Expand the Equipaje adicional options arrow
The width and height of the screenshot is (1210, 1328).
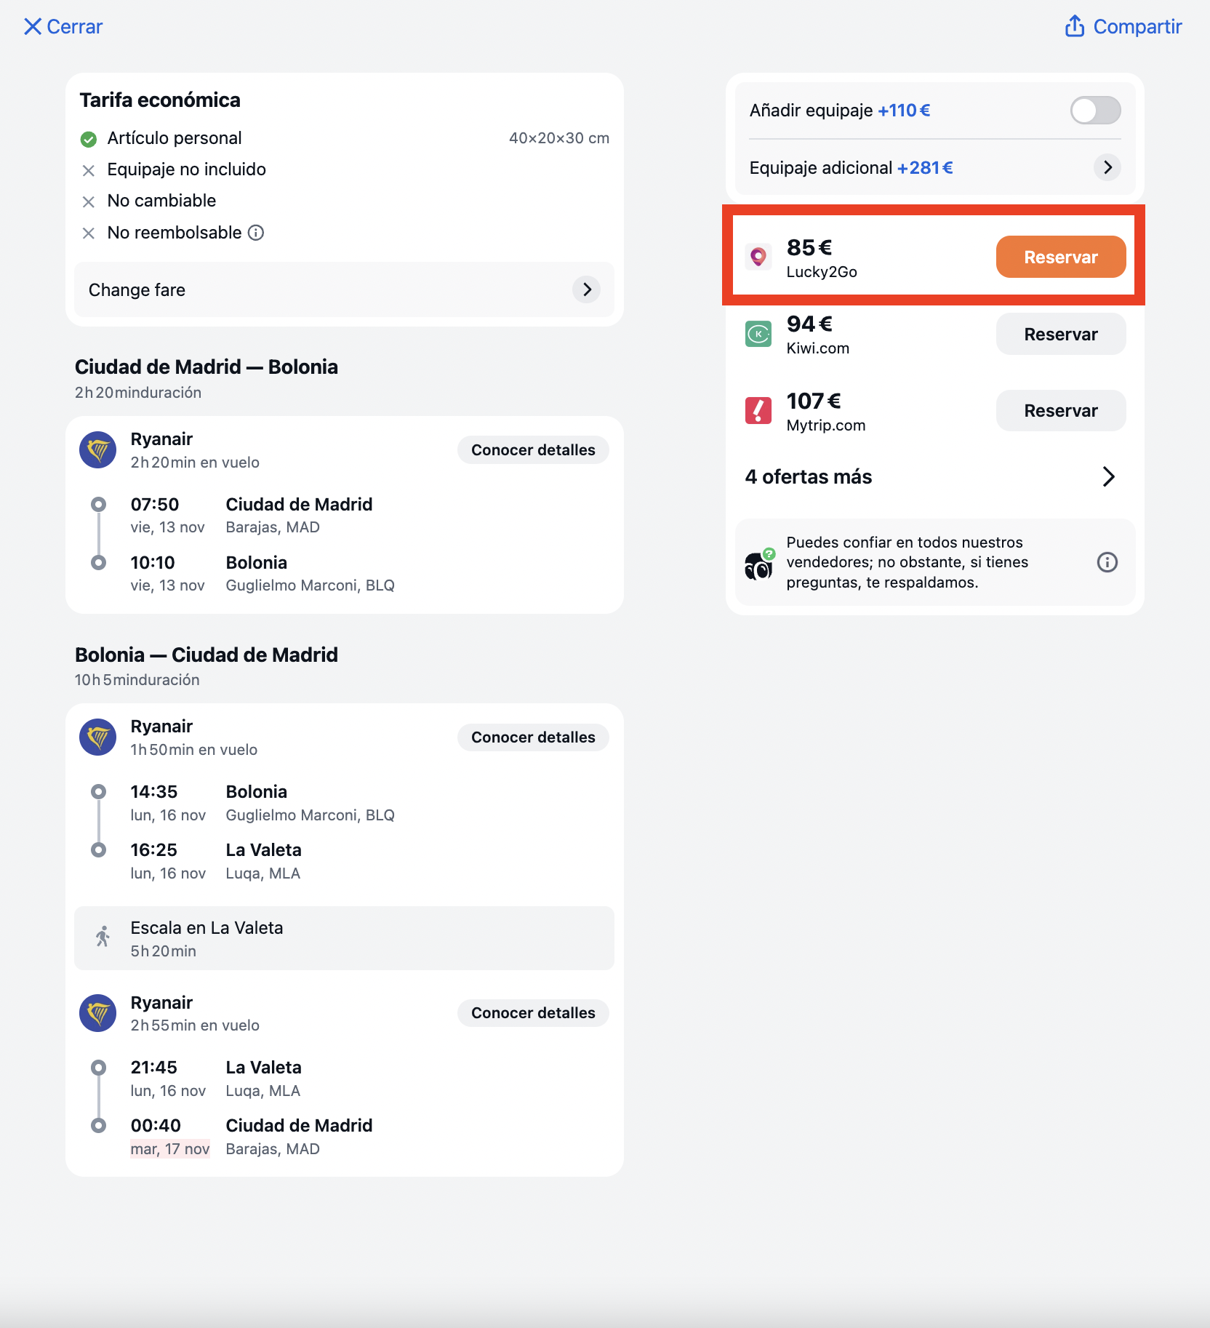(1107, 167)
